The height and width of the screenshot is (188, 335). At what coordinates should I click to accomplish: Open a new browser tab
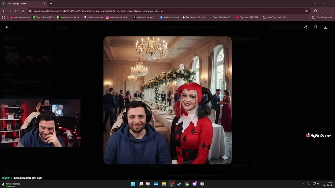[51, 4]
